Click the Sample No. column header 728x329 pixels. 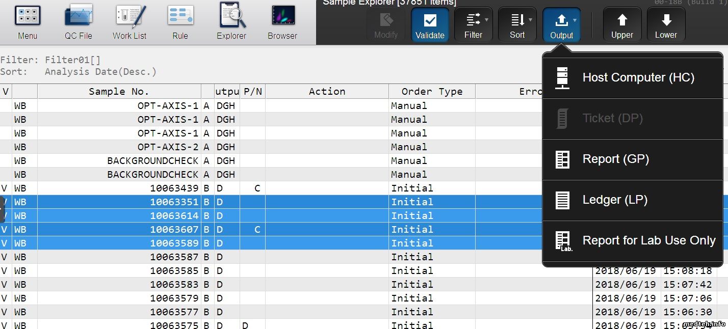tap(119, 92)
